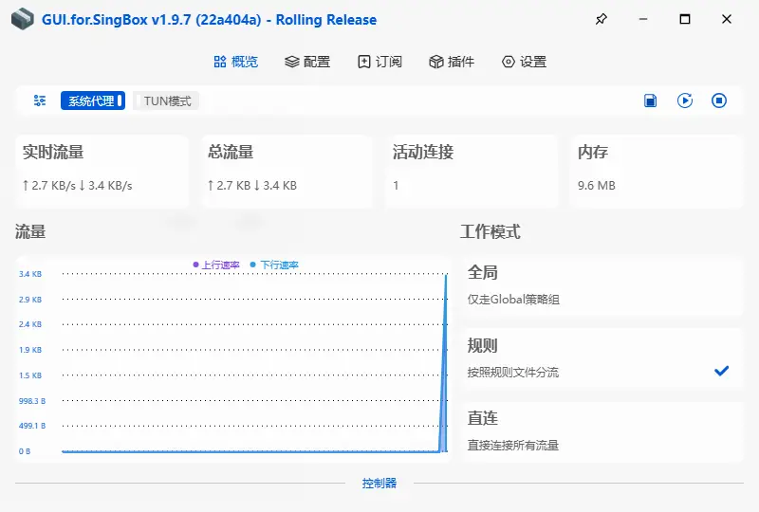The height and width of the screenshot is (512, 759).
Task: Enable TUN模式 switch
Action: [165, 101]
